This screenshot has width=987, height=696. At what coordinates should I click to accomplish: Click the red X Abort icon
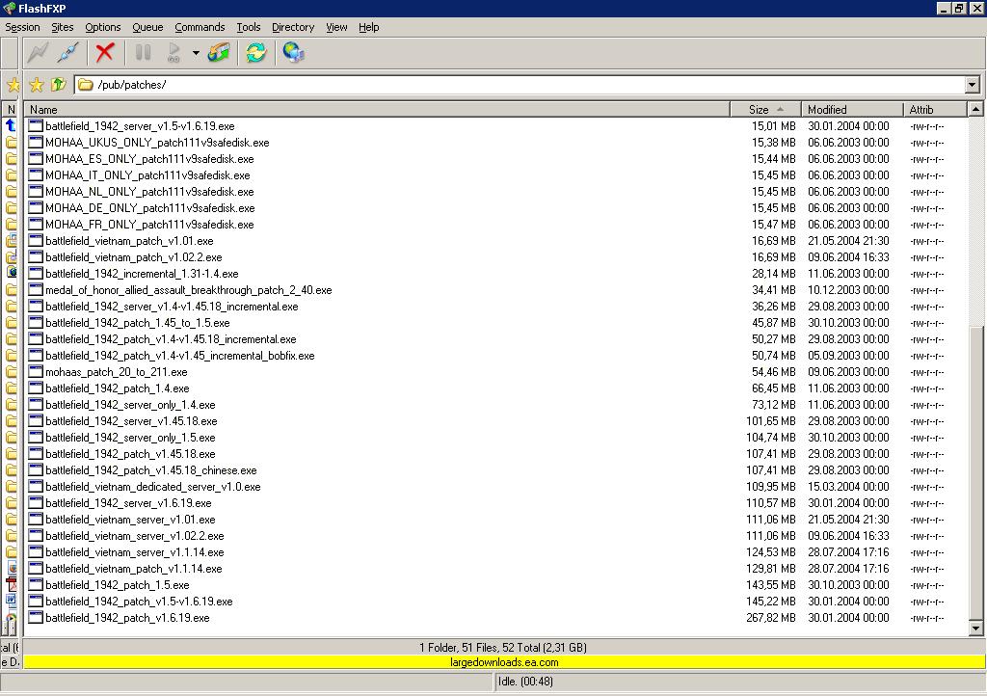click(105, 52)
